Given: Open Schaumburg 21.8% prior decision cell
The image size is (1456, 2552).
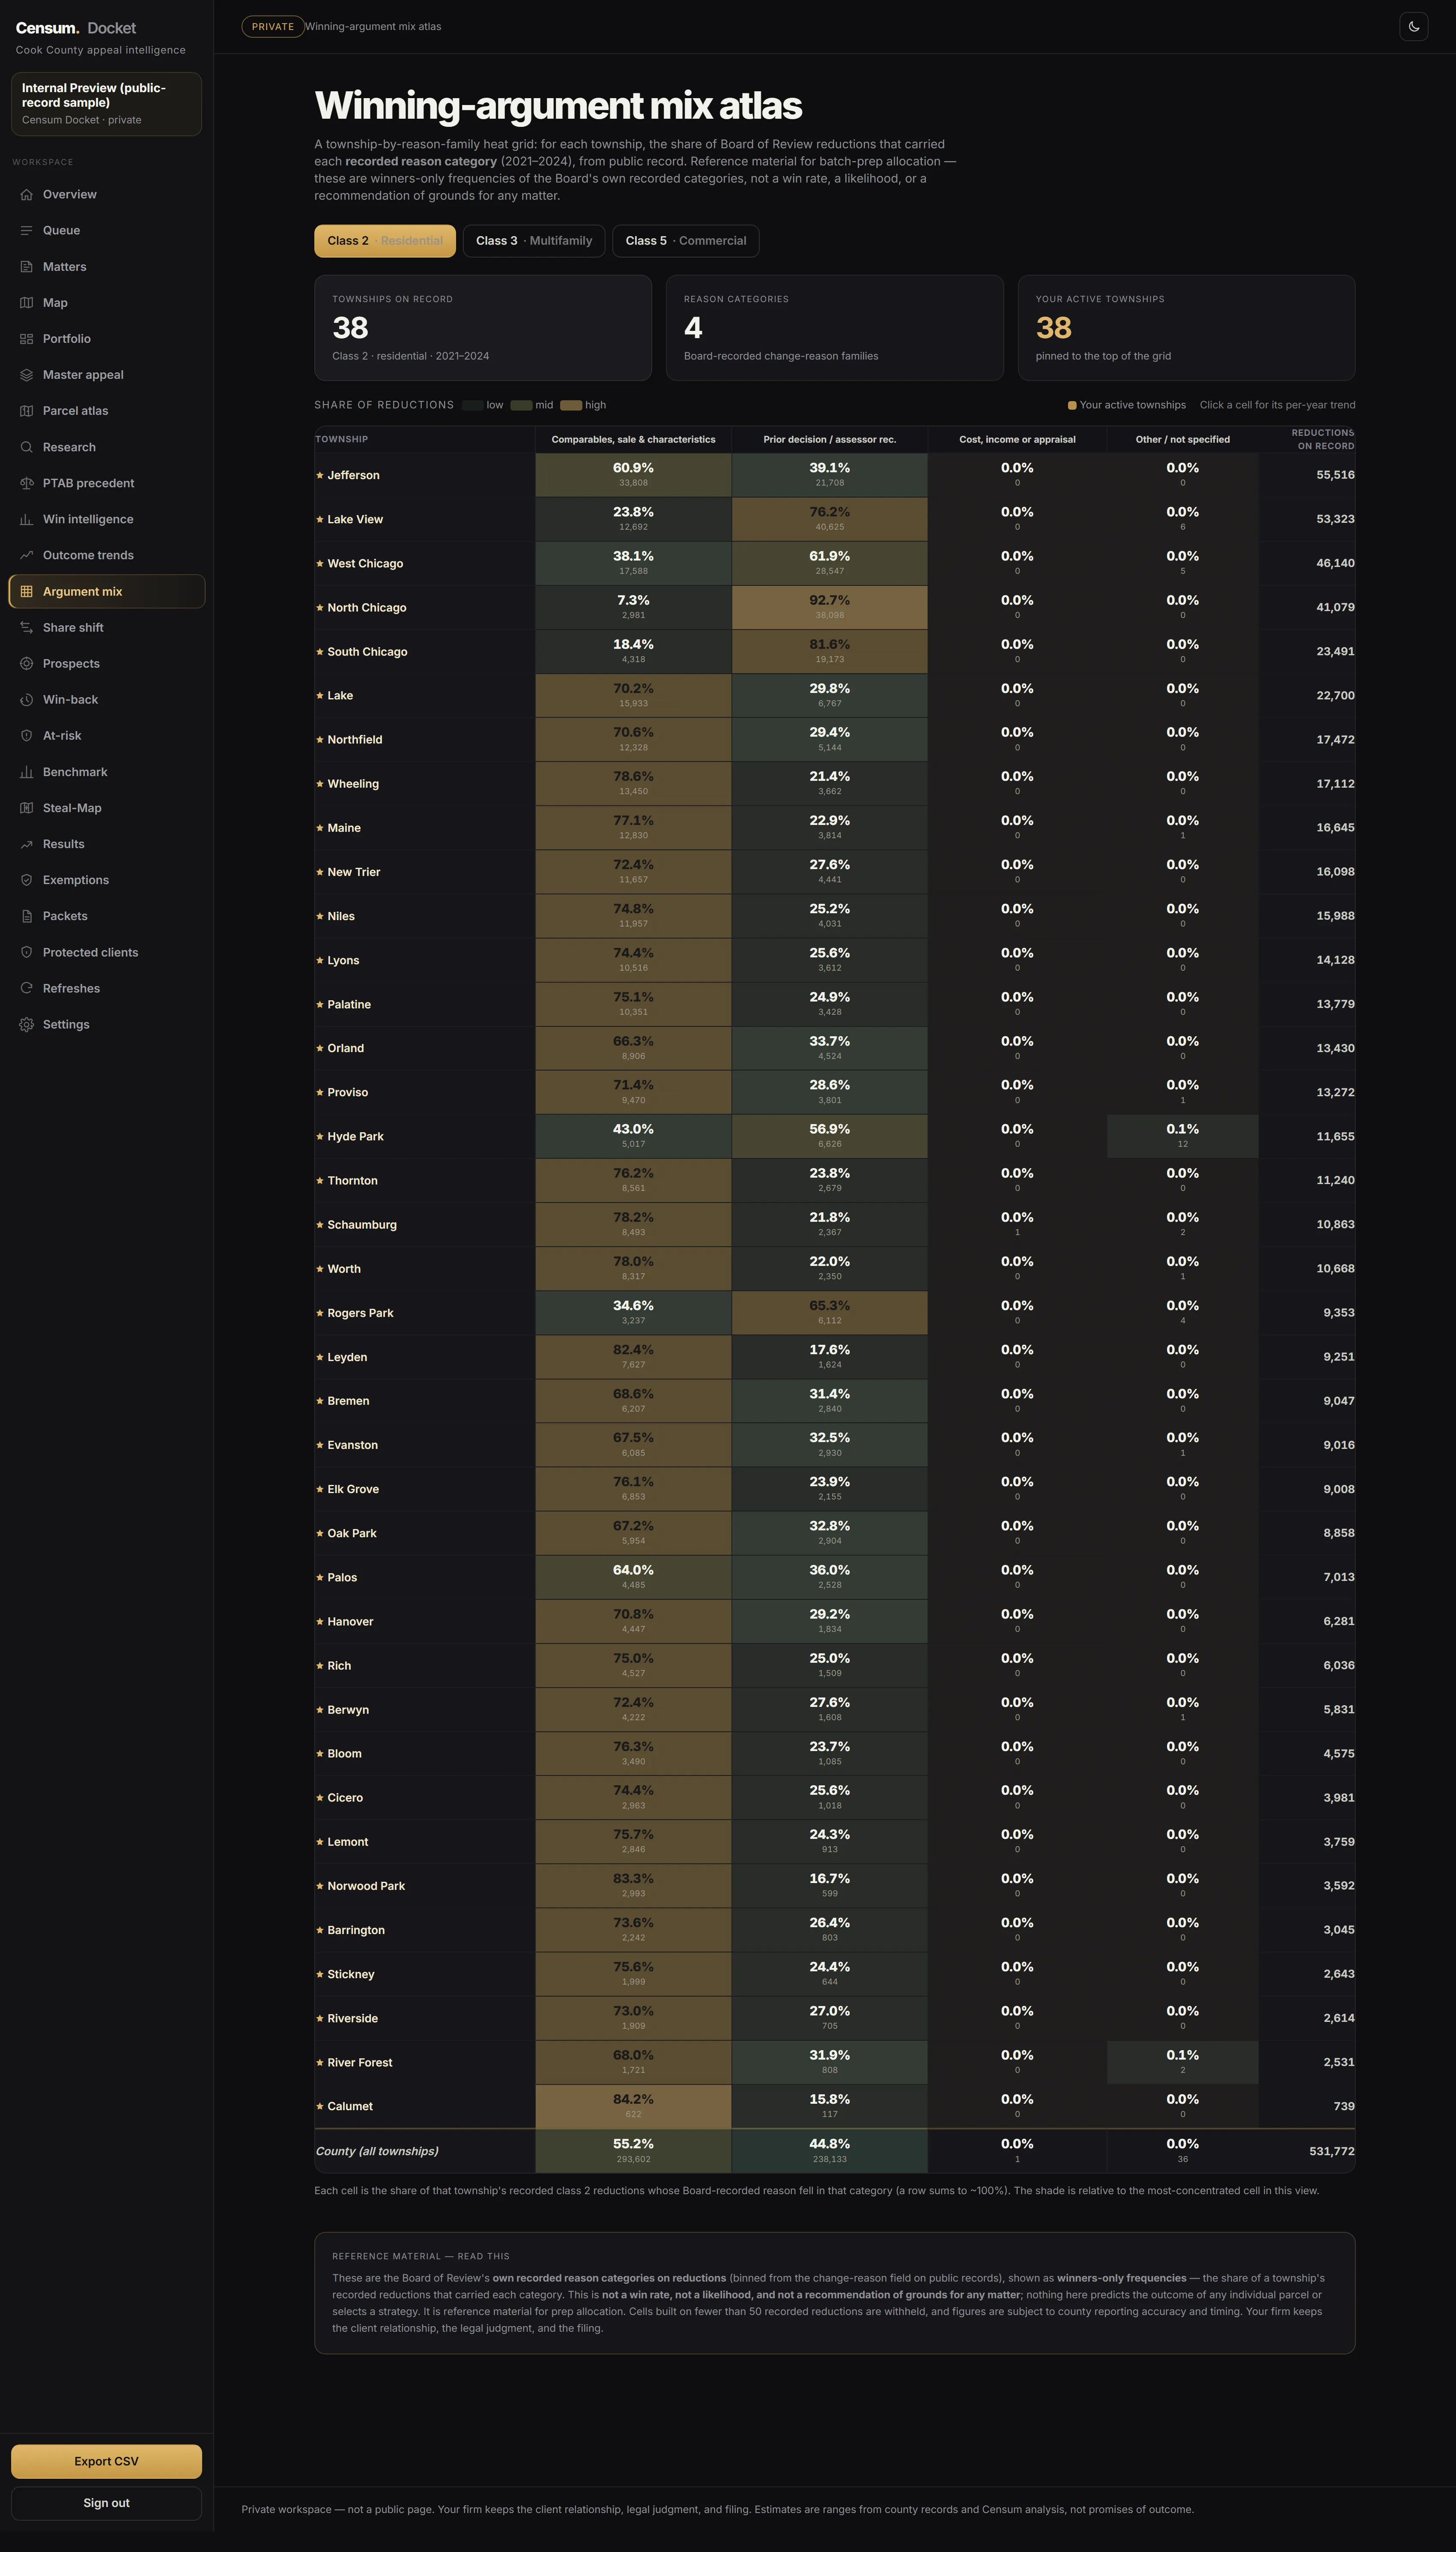Looking at the screenshot, I should coord(829,1224).
